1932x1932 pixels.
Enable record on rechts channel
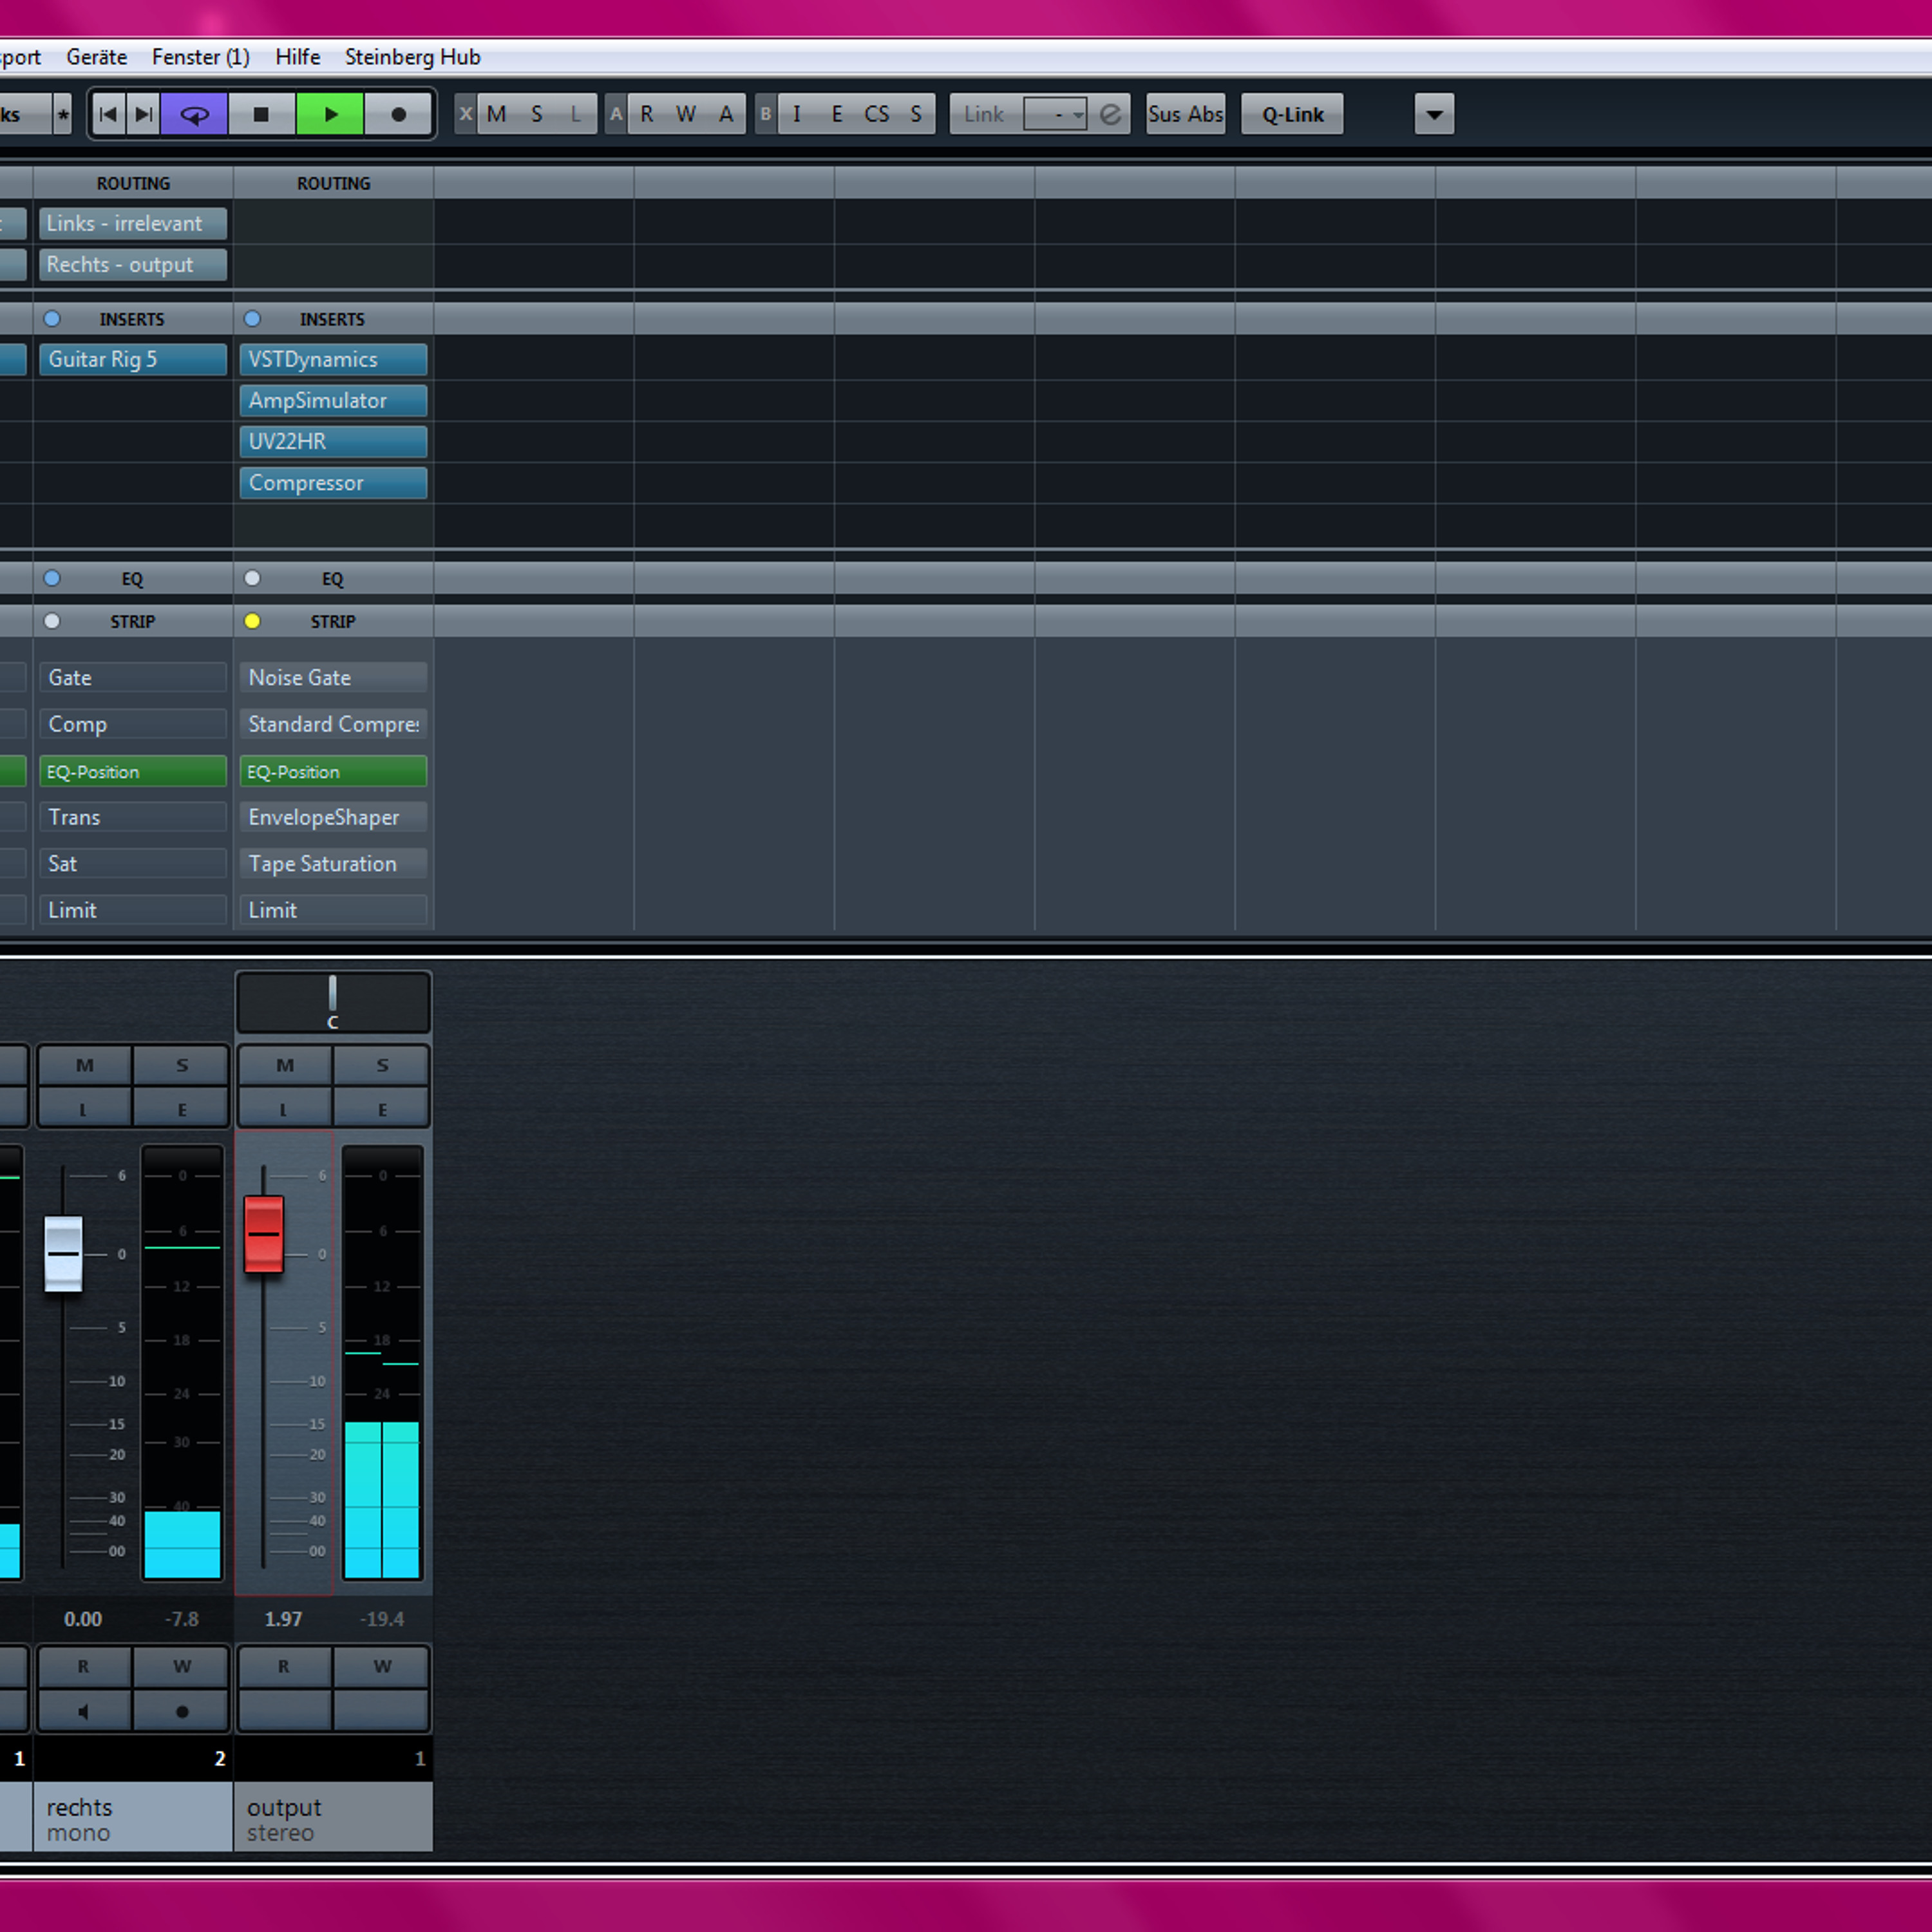tap(182, 1711)
